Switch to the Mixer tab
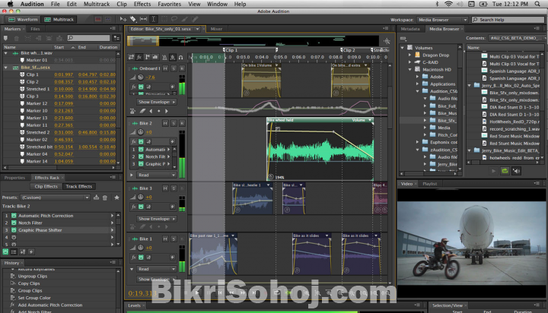The height and width of the screenshot is (313, 548). click(216, 29)
